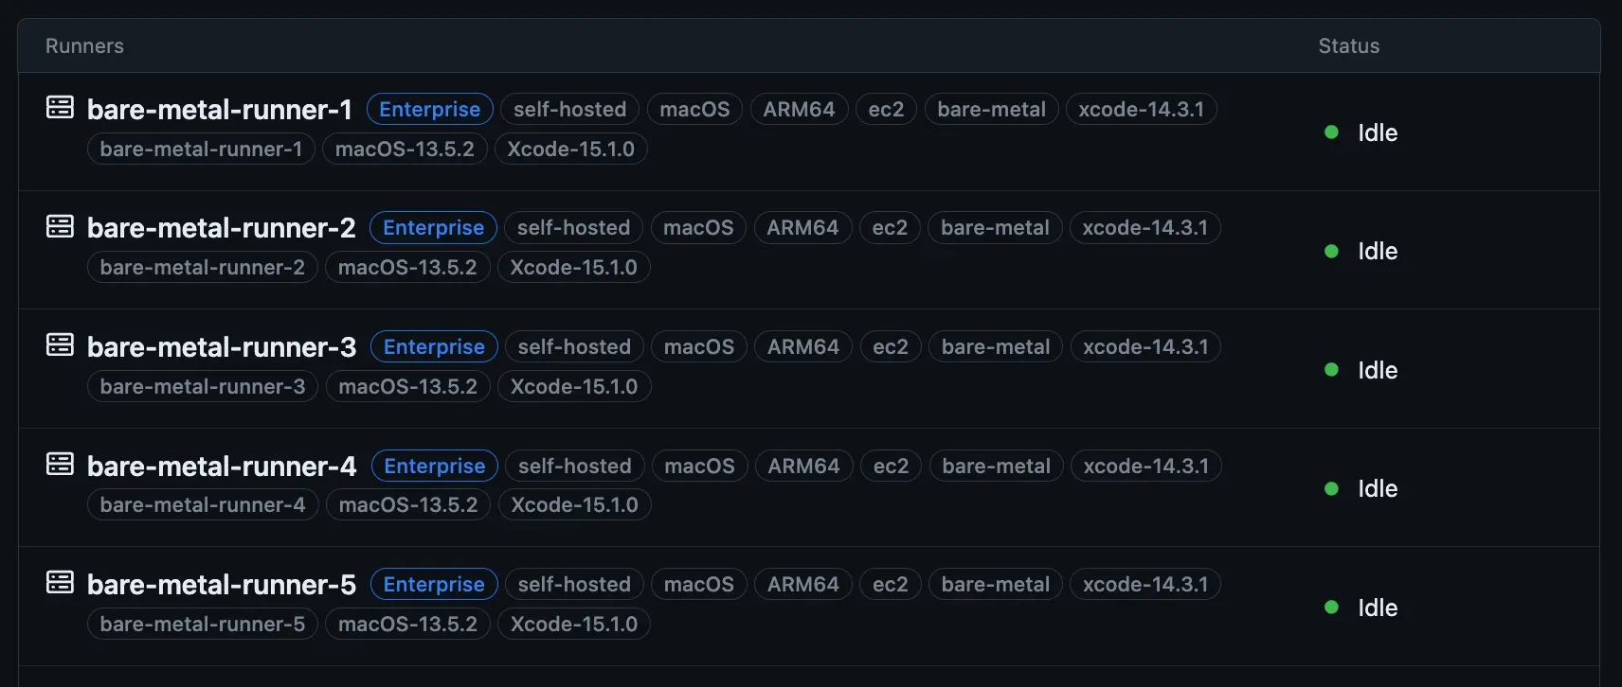Open bare-metal-runner-2 by clicking its name
Image resolution: width=1622 pixels, height=687 pixels.
221,227
